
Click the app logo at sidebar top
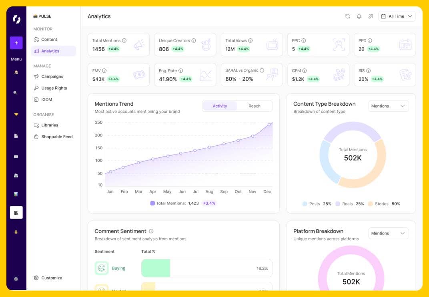pos(16,19)
